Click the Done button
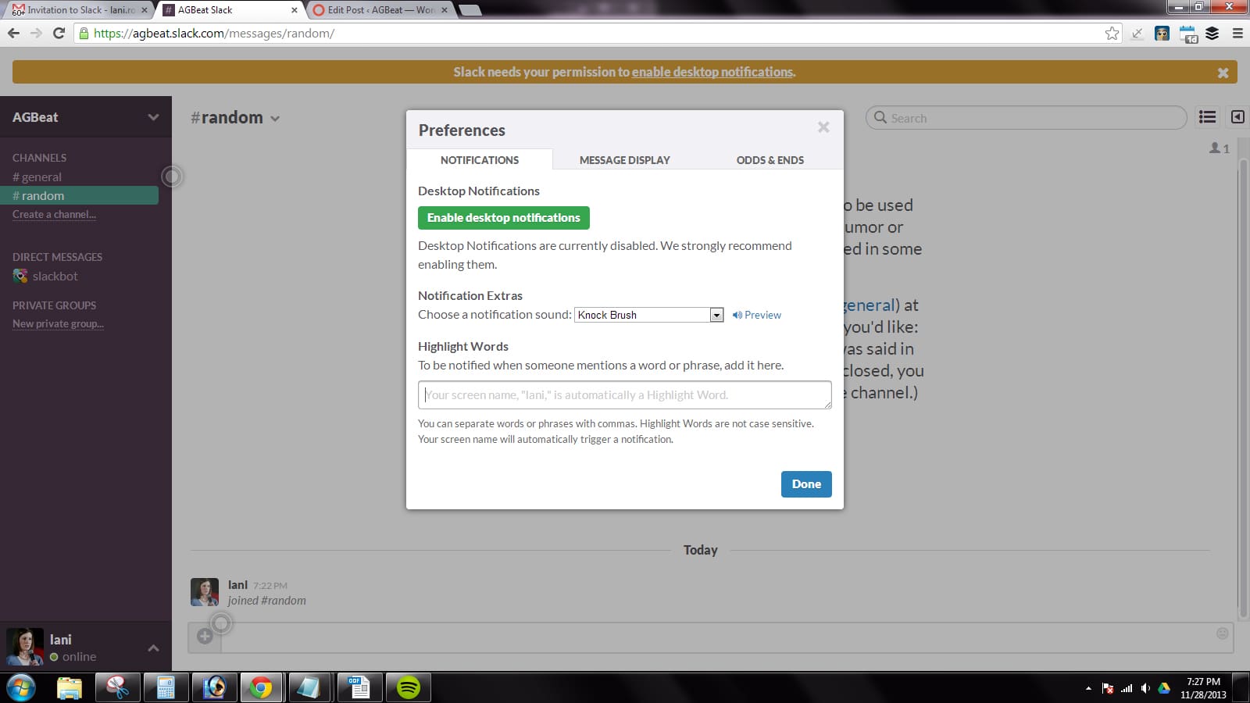Image resolution: width=1250 pixels, height=703 pixels. pyautogui.click(x=805, y=484)
